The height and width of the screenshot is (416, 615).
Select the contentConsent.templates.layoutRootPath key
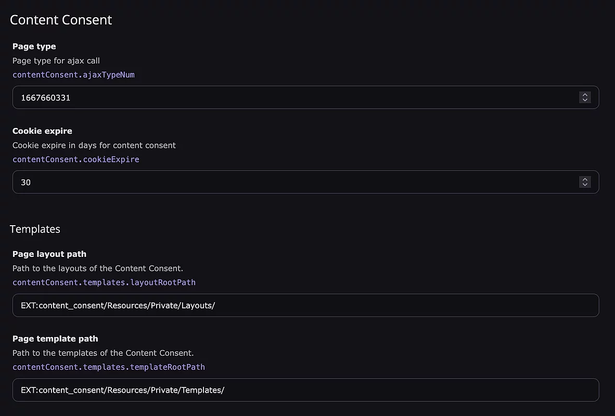[x=104, y=283]
